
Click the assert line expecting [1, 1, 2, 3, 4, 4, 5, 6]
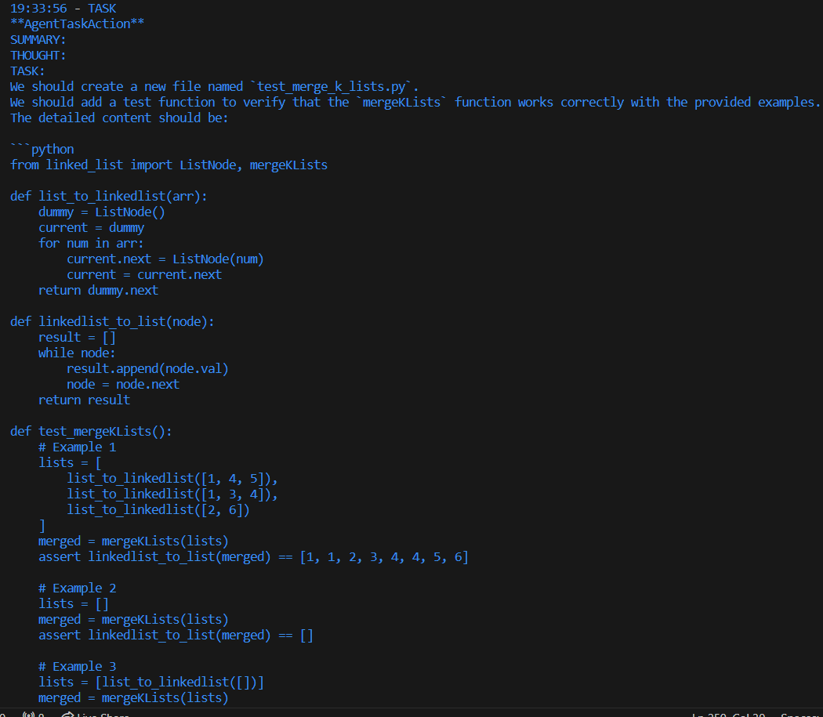click(x=253, y=557)
